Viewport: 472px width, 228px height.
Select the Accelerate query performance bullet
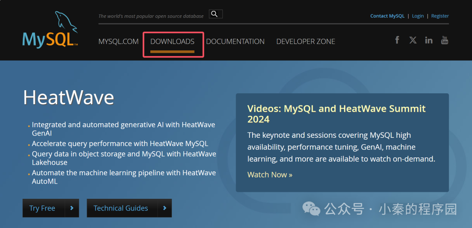click(x=120, y=143)
